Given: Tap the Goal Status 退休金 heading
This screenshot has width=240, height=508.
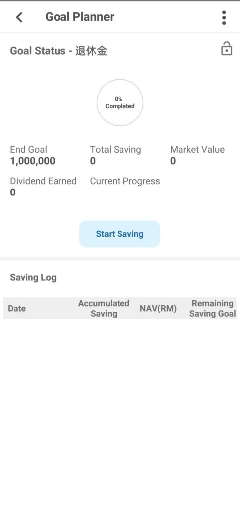Looking at the screenshot, I should pos(59,51).
